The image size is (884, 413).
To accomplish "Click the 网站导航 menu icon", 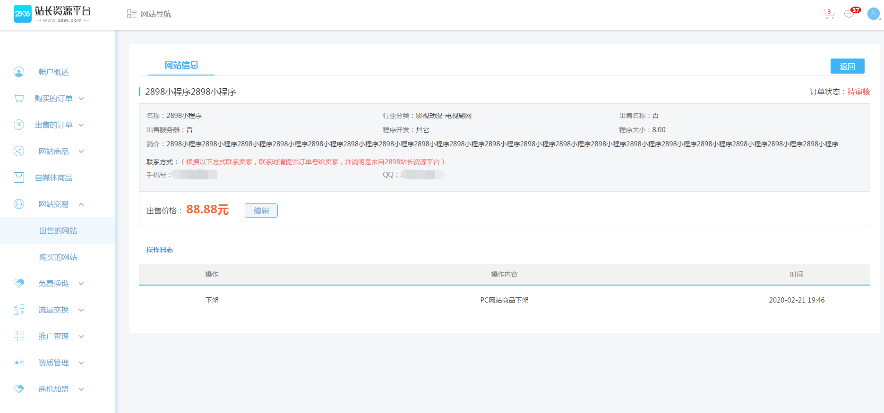I will click(131, 14).
